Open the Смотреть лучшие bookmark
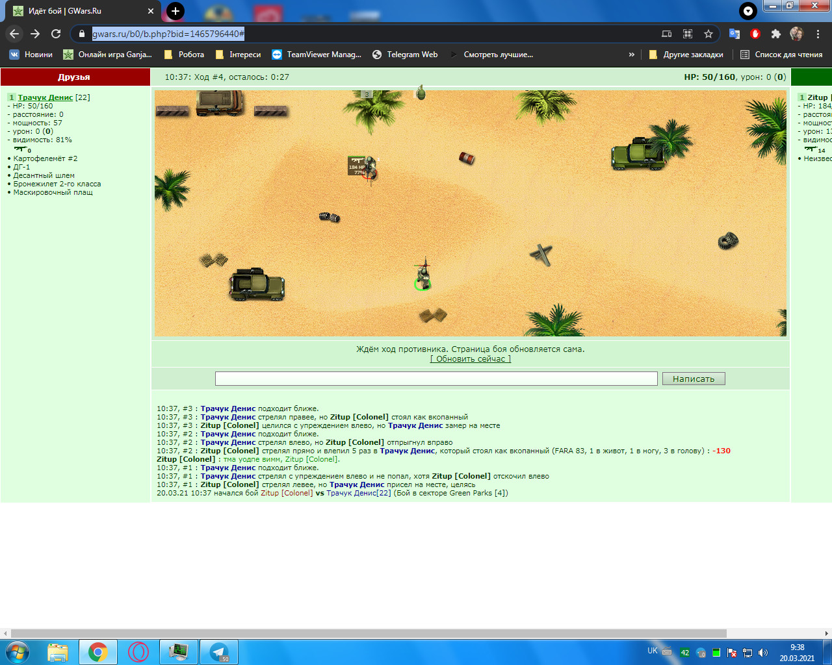Image resolution: width=832 pixels, height=665 pixels. (491, 55)
